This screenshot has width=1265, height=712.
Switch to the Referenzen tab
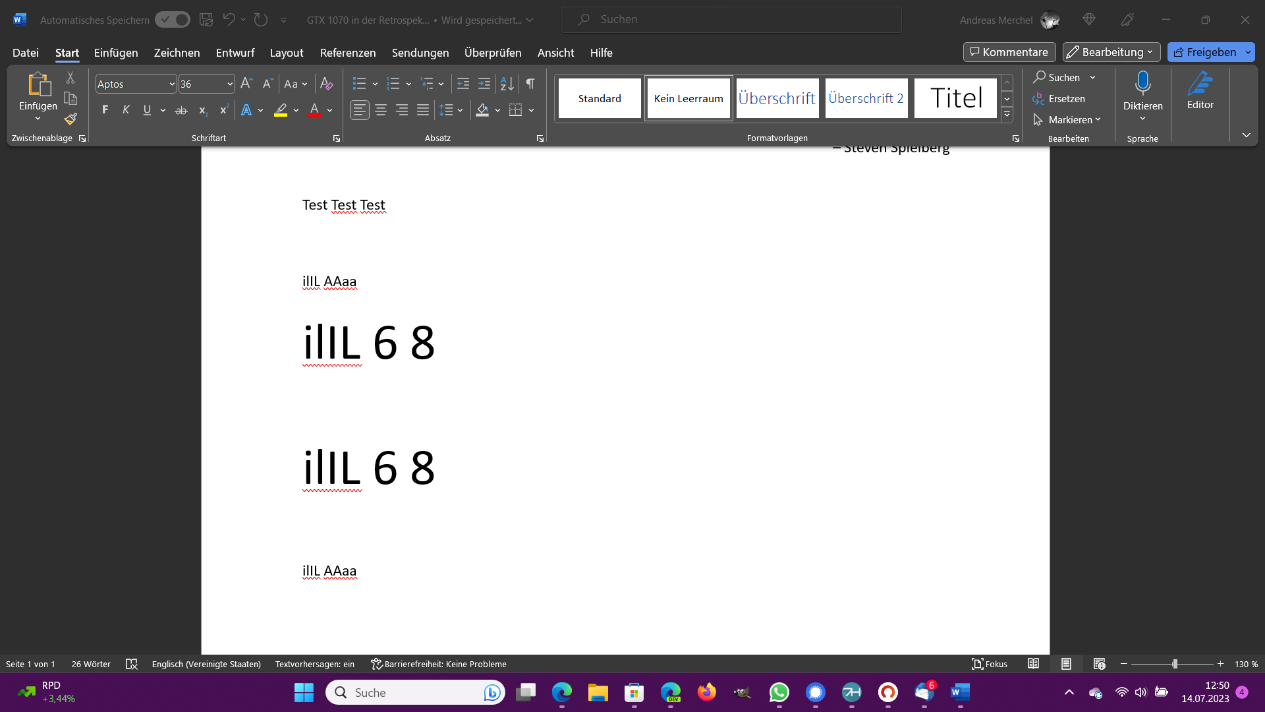click(x=348, y=53)
